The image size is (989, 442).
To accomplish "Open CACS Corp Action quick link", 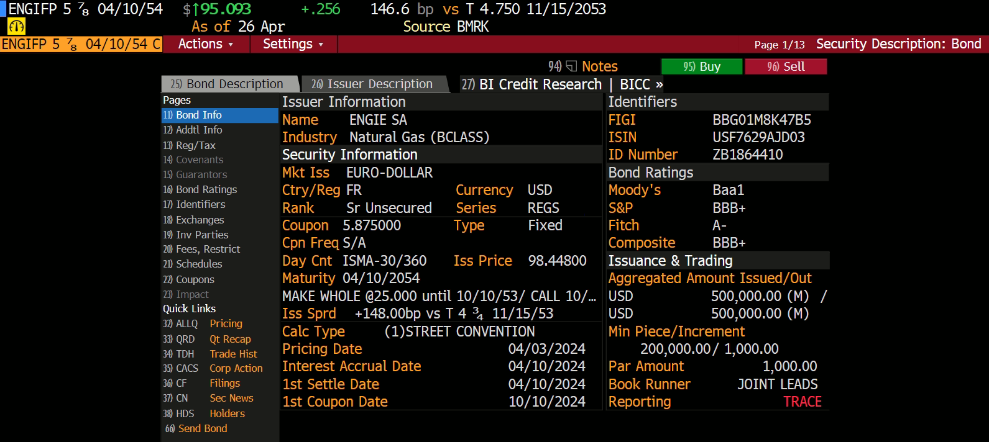I will 213,368.
